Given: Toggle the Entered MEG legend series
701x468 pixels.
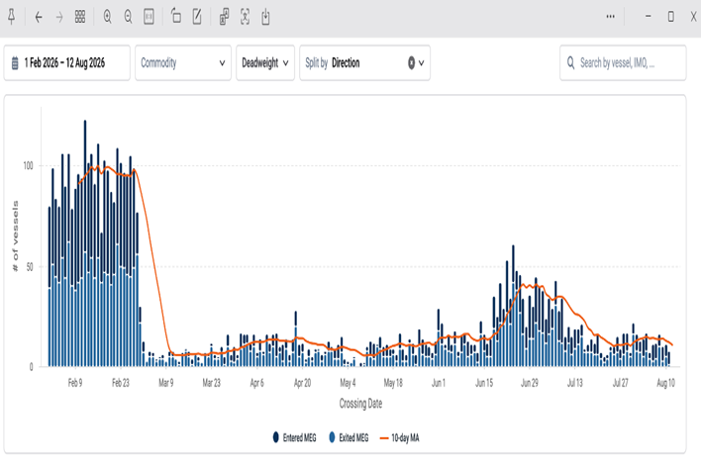Looking at the screenshot, I should 295,437.
